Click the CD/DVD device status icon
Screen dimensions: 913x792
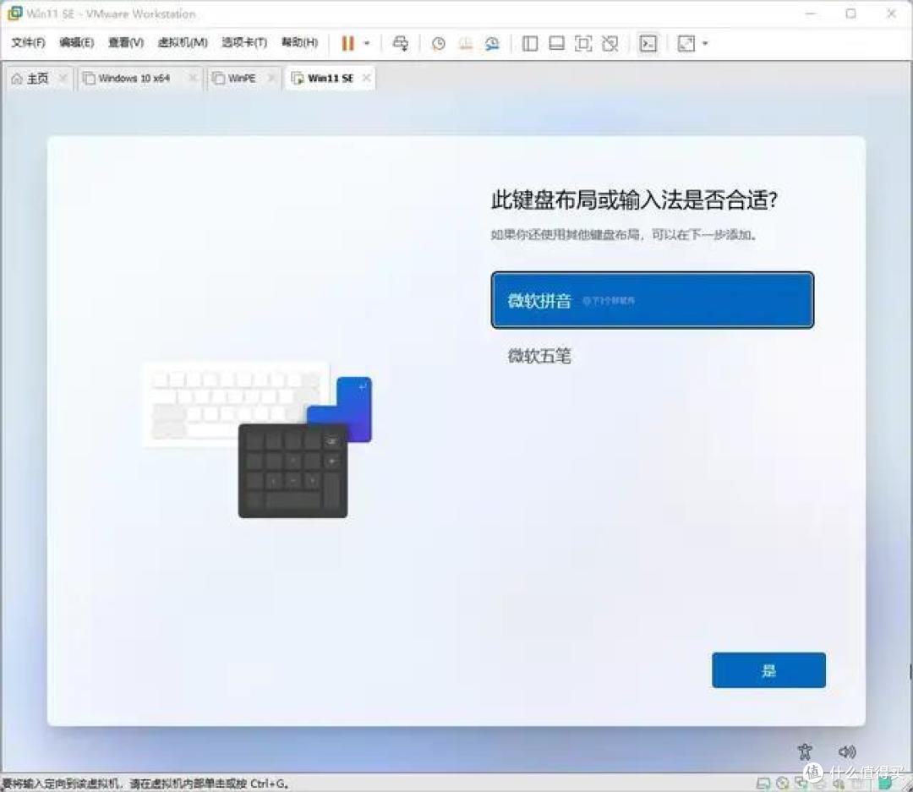pos(783,784)
